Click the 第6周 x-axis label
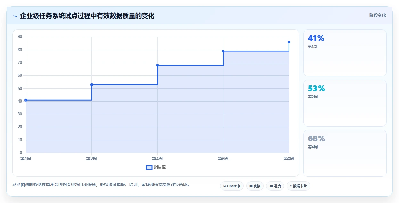Screen dimensions: 399x203 click(223, 159)
